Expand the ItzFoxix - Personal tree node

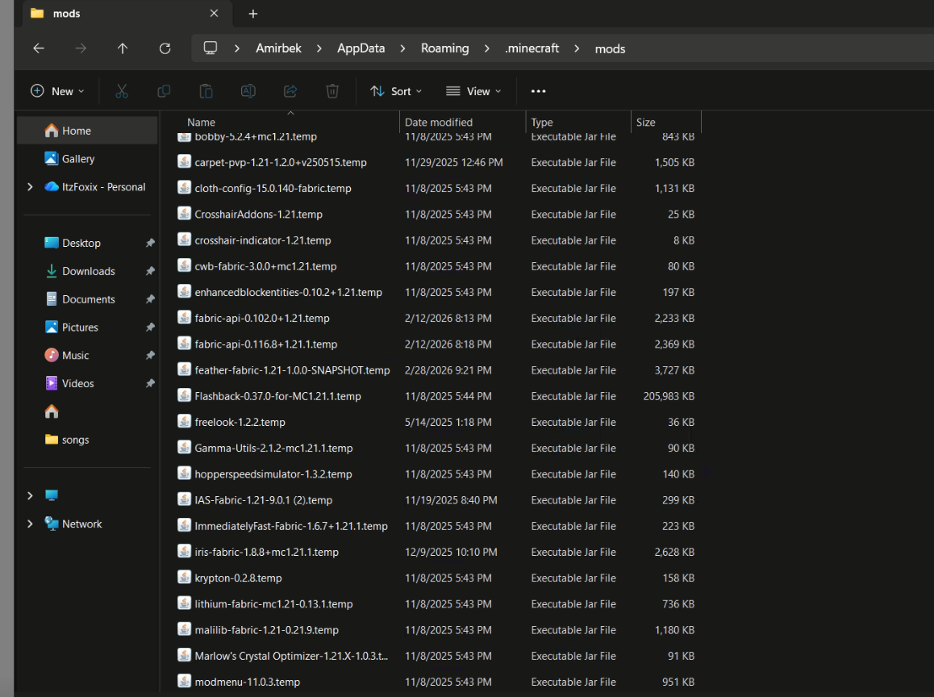[x=31, y=187]
